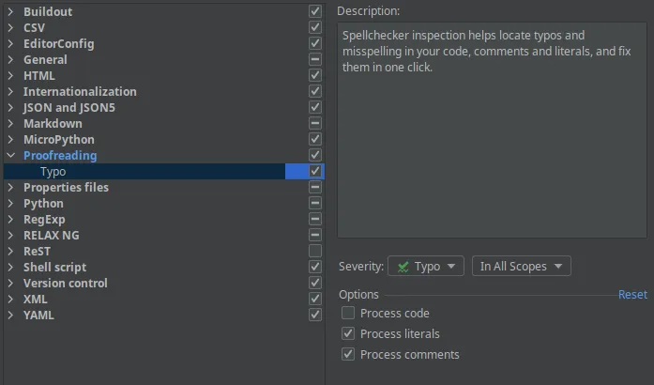
Task: Toggle the RegExp partial-state checkbox
Action: point(315,220)
